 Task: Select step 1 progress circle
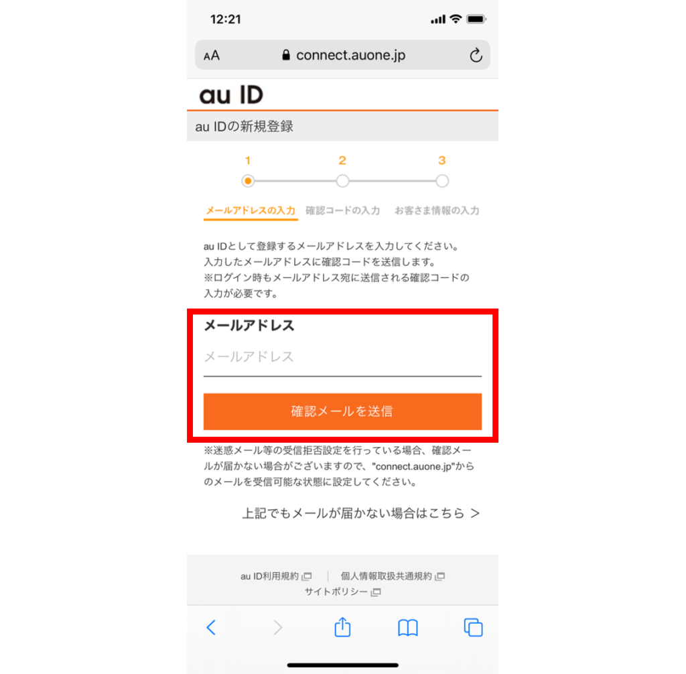[x=248, y=181]
